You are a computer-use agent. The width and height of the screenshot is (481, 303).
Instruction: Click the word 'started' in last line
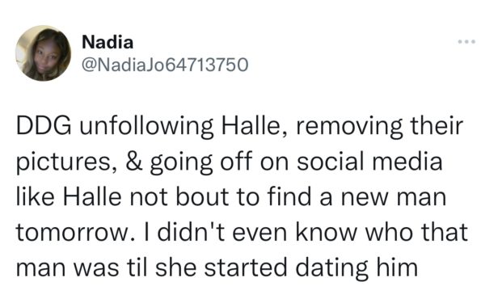pyautogui.click(x=246, y=267)
